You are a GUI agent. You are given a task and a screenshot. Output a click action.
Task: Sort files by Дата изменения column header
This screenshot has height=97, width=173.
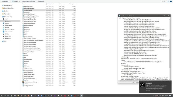click(50, 4)
